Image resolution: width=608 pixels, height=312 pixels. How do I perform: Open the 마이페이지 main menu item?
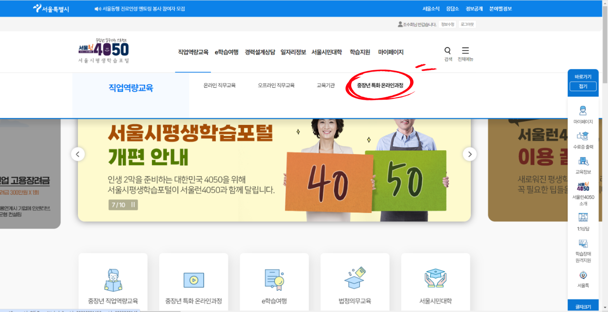[391, 52]
